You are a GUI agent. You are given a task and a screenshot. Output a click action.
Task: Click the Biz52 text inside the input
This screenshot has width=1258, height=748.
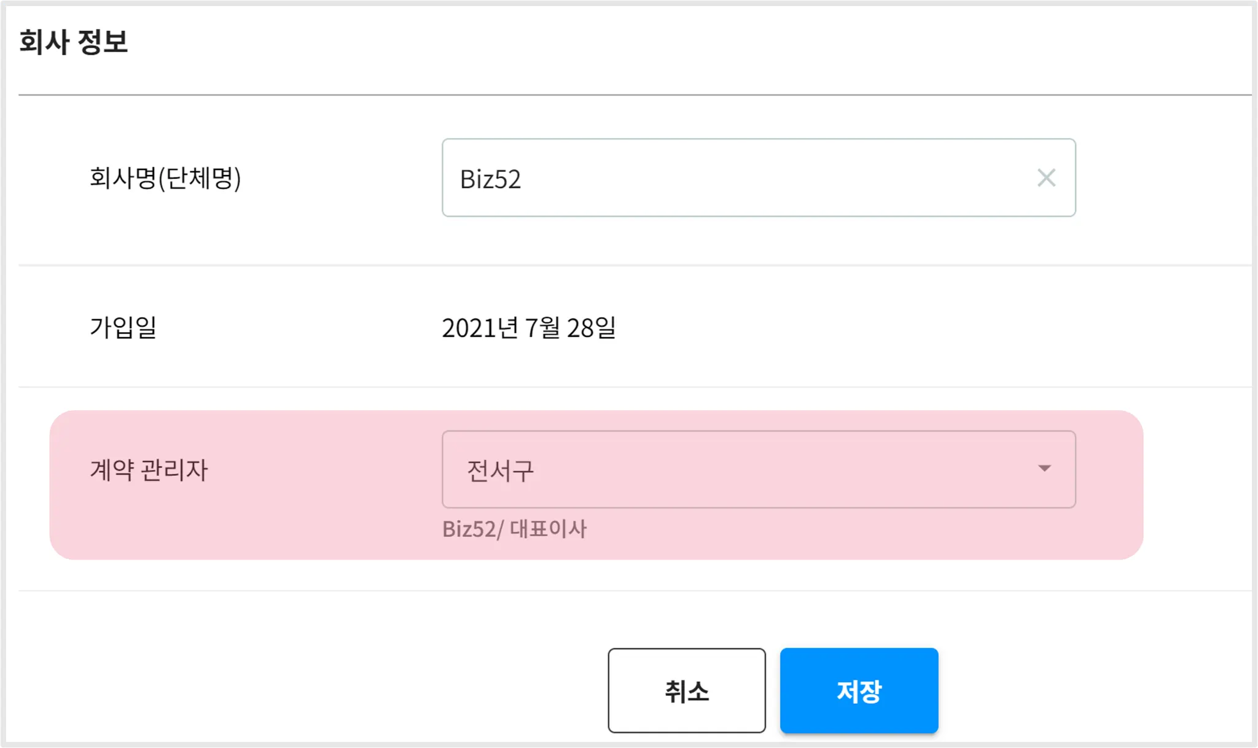490,179
